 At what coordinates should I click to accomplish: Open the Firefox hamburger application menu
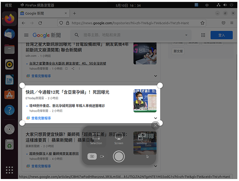coord(232,23)
